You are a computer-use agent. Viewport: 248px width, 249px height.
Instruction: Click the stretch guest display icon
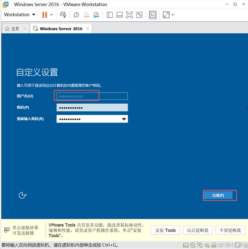[x=166, y=15]
